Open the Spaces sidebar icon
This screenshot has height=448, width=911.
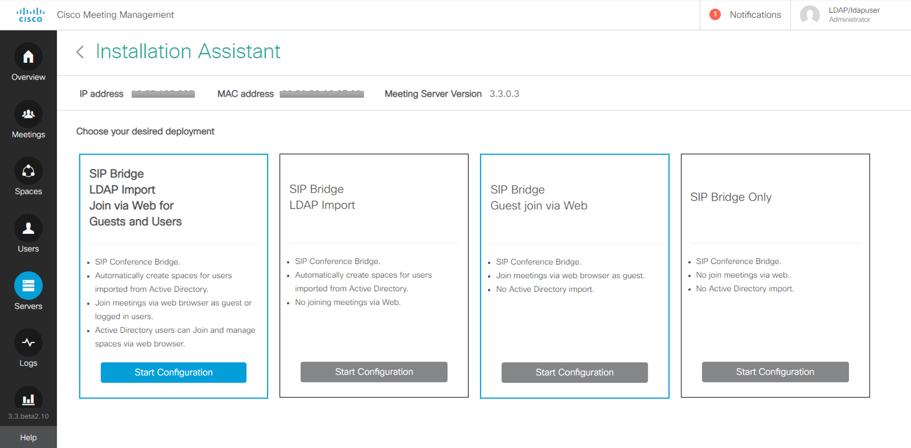pyautogui.click(x=28, y=171)
